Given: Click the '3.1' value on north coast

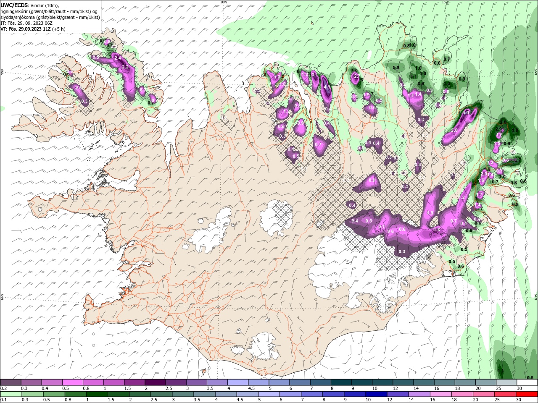Looking at the screenshot, I should click(x=314, y=74).
